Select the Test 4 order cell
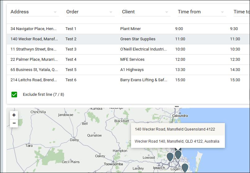This screenshot has width=250, height=173. coord(71,60)
